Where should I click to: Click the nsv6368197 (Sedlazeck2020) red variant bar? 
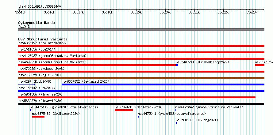[141, 46]
